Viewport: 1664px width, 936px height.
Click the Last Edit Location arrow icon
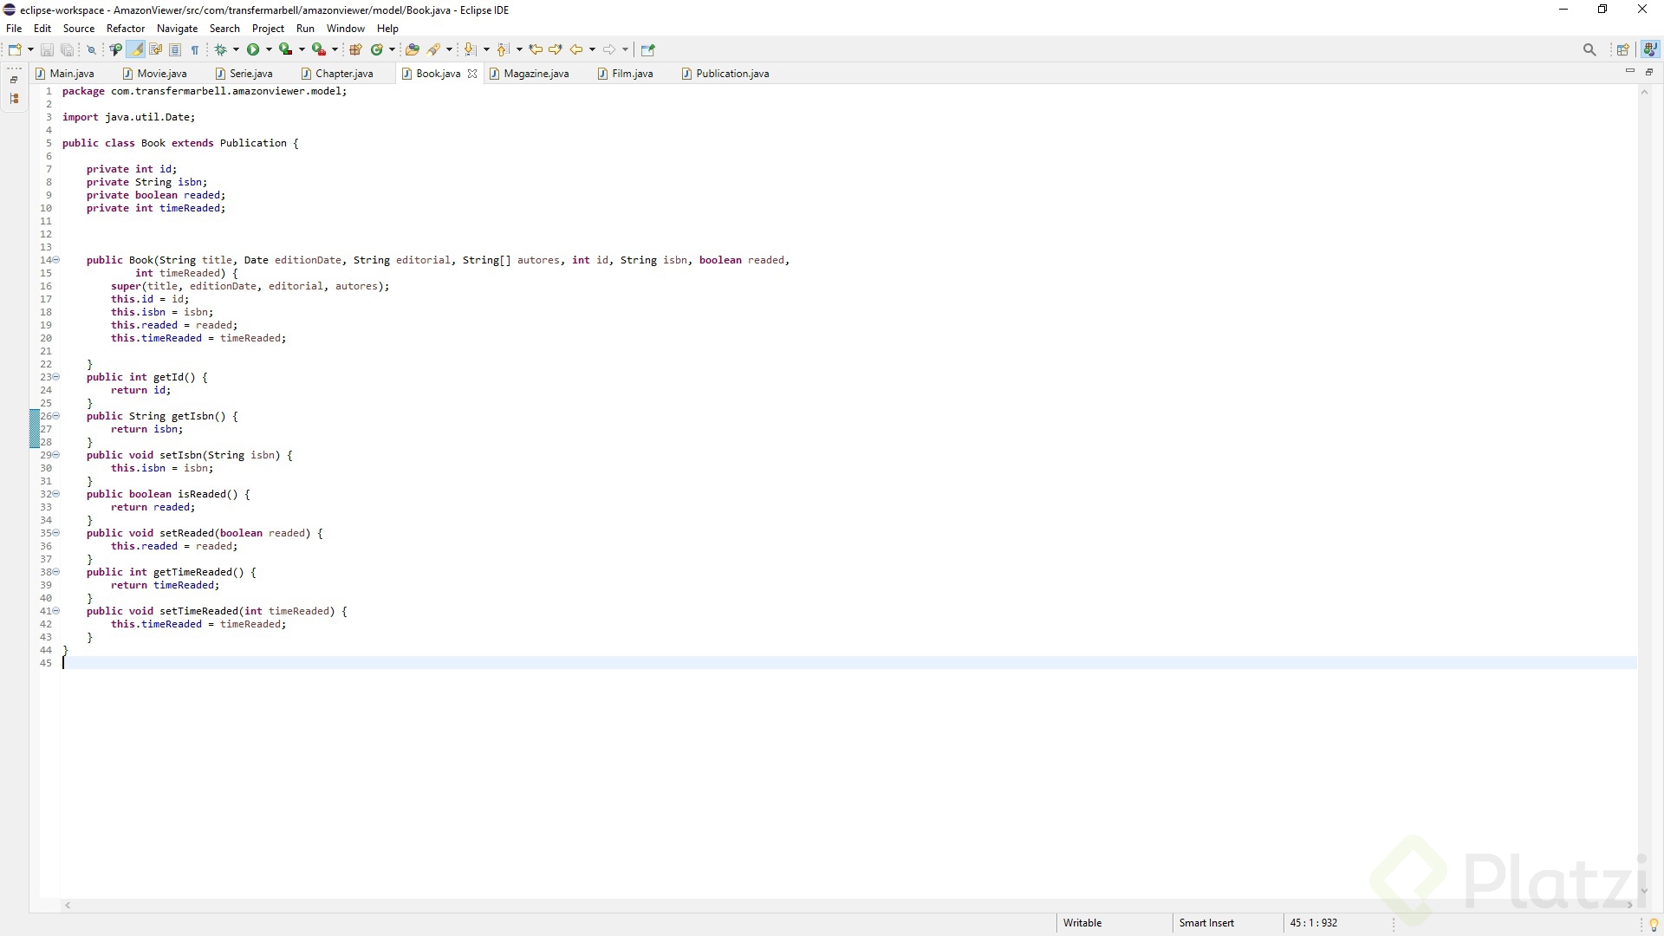(x=536, y=49)
